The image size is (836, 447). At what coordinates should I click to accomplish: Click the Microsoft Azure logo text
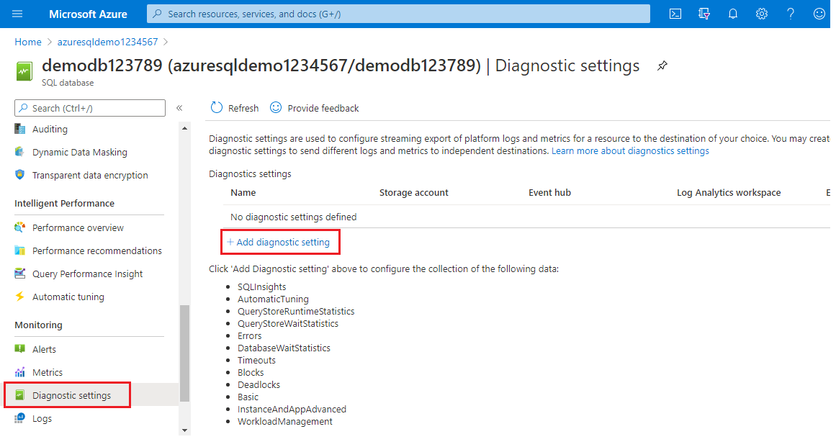pyautogui.click(x=88, y=14)
